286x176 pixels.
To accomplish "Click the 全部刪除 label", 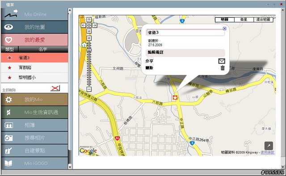I will click(9, 90).
